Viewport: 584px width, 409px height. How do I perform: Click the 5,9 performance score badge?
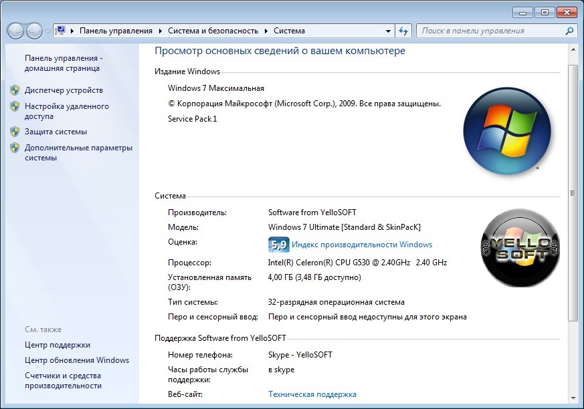pyautogui.click(x=278, y=245)
